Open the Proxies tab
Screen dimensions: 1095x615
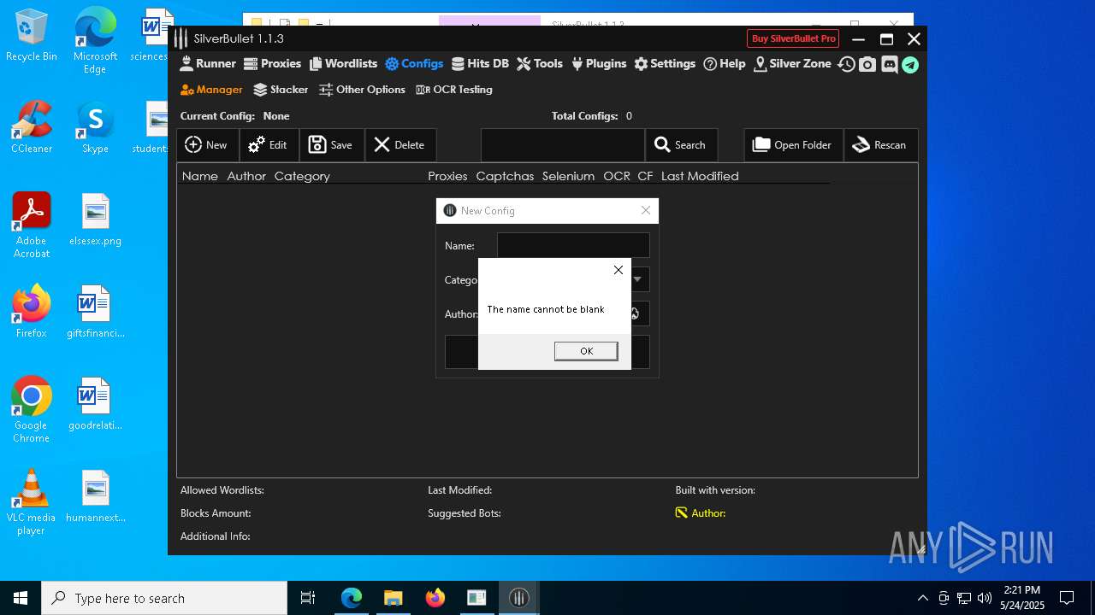272,63
